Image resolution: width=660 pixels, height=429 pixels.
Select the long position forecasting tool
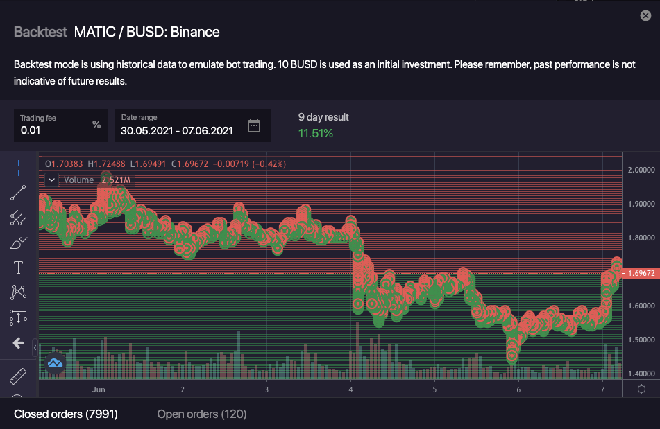pyautogui.click(x=18, y=317)
